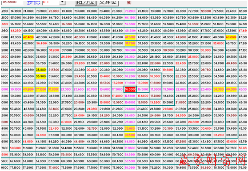Click the 74.1800 cell in top row
The height and width of the screenshot is (171, 248).
16,11
